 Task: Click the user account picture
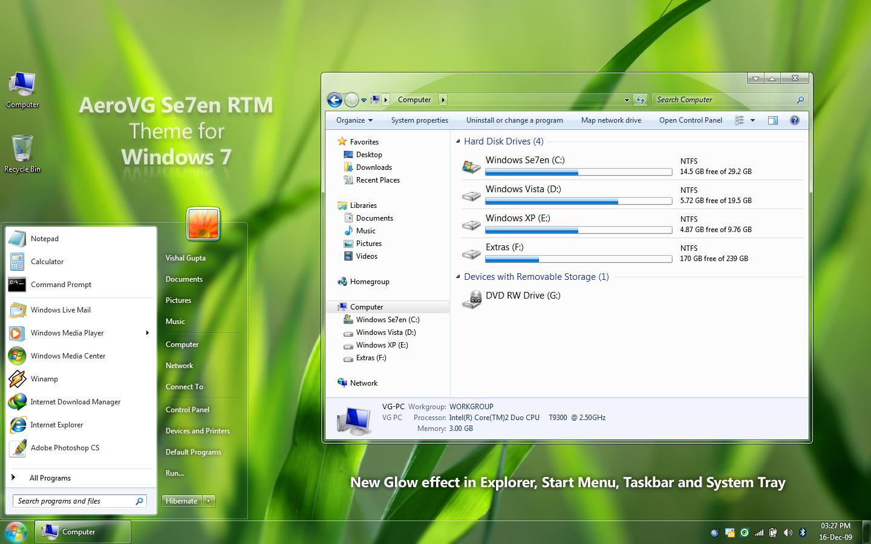pos(203,224)
